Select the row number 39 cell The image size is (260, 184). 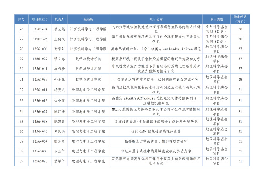click(21, 161)
